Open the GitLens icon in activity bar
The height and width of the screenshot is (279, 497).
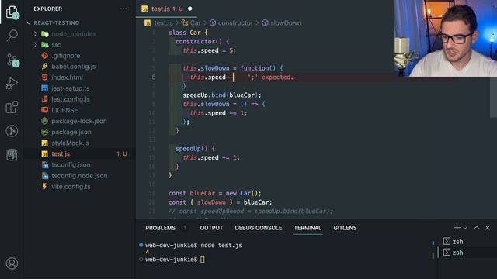pyautogui.click(x=12, y=131)
